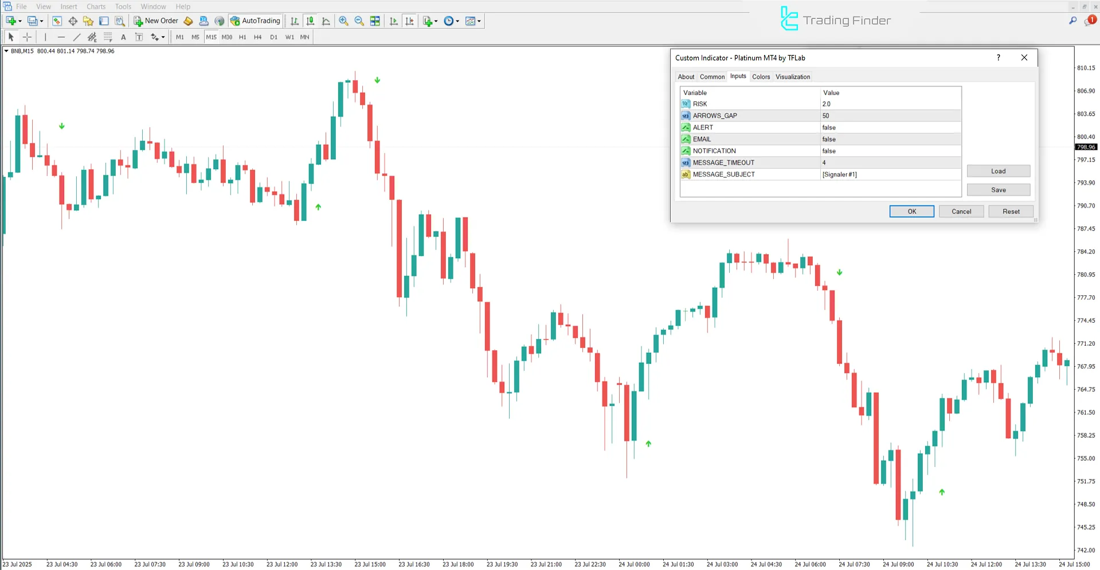Screen dimensions: 1100x570
Task: Toggle AutoTrading on
Action: 255,21
